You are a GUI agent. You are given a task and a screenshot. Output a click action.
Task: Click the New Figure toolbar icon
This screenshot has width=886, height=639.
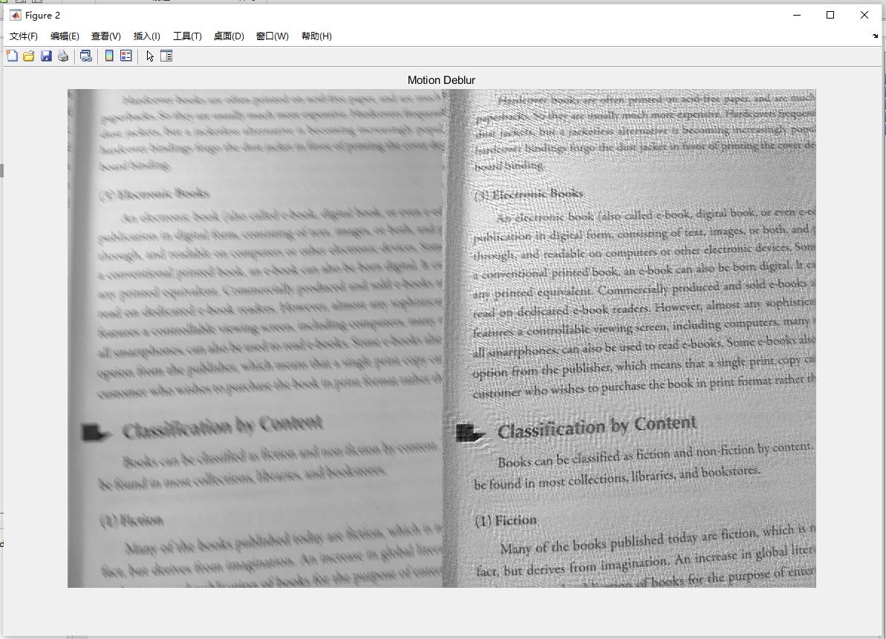point(12,56)
